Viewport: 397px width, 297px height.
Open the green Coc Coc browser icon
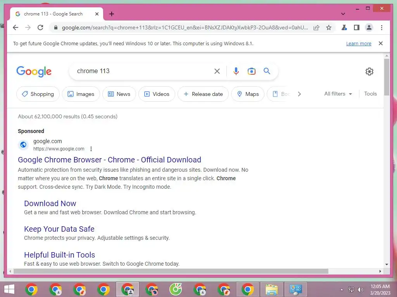click(176, 289)
